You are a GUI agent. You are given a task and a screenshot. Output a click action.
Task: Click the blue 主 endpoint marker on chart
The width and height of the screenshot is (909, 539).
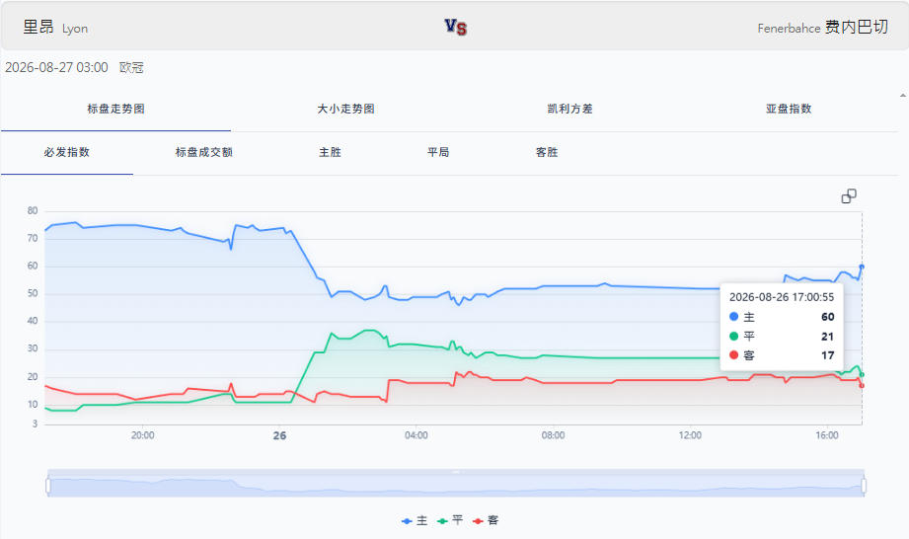pos(862,267)
